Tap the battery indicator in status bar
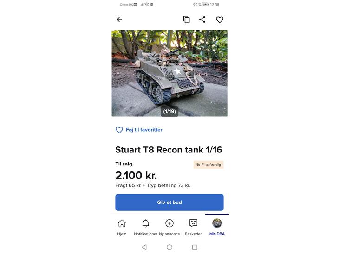339x254 pixels. [x=205, y=5]
